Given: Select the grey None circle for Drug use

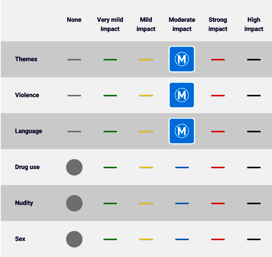Looking at the screenshot, I should point(74,167).
